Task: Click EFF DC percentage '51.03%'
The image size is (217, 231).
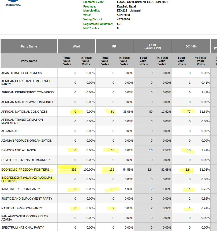Action: click(x=205, y=170)
